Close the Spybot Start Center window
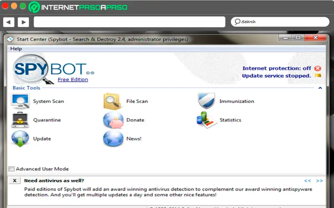 click(316, 38)
